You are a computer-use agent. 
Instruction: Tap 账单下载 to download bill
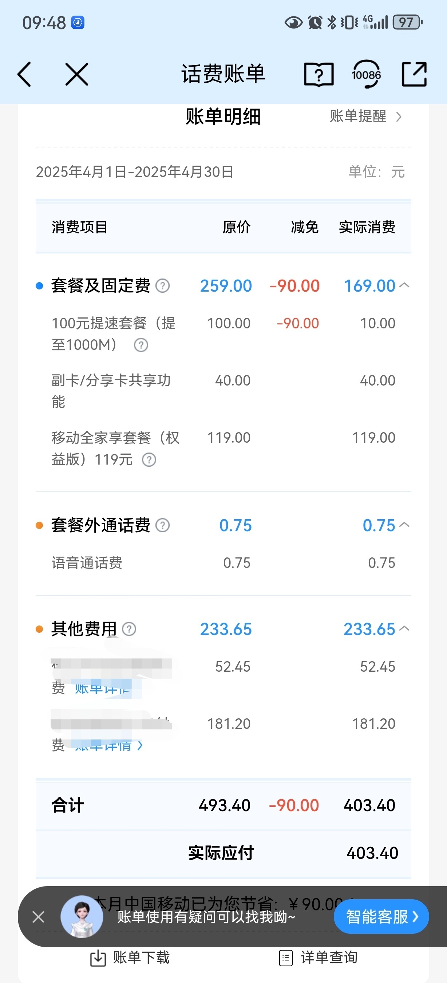coord(130,958)
